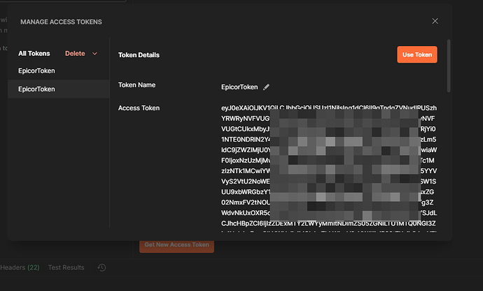Select the highlighted second EpicorToken entry
Screen dimensions: 483x291
tap(36, 89)
